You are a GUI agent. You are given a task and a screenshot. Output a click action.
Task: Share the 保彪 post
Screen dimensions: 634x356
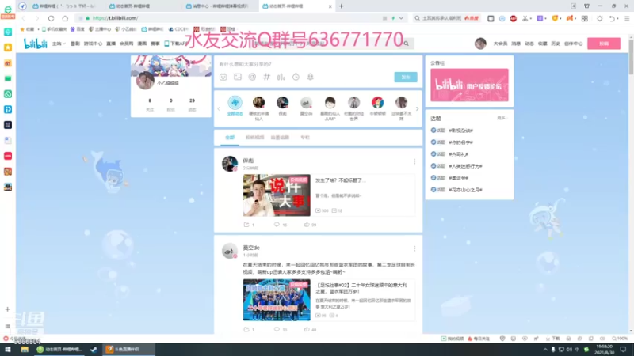(x=249, y=225)
